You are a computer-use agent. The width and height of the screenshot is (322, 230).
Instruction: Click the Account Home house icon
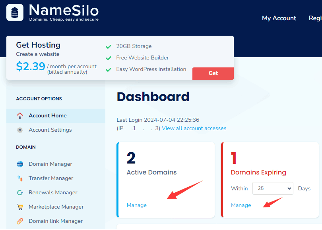[x=20, y=116]
